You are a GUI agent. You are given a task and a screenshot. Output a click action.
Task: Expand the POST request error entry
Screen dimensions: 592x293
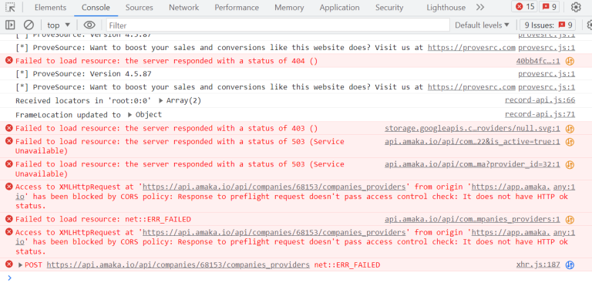point(20,265)
